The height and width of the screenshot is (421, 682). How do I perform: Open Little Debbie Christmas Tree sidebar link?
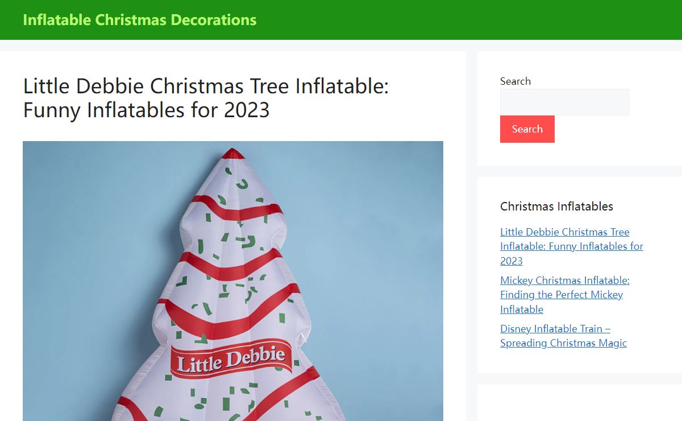[x=571, y=246]
